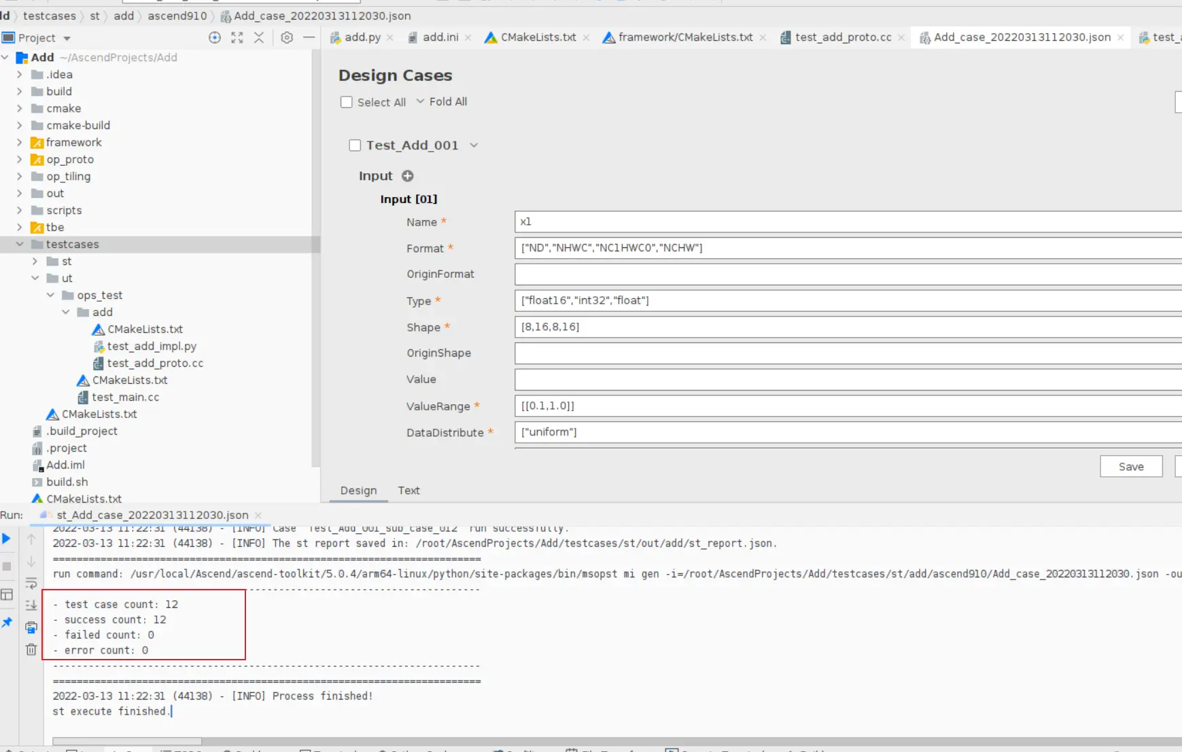This screenshot has height=752, width=1182.
Task: Click the locate/select opened file target icon
Action: click(215, 38)
